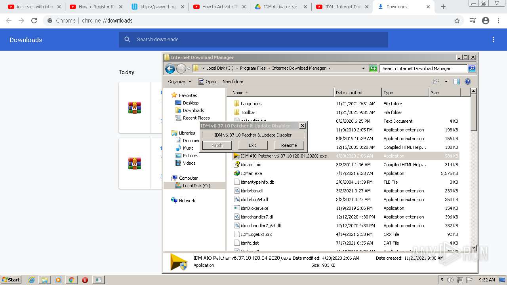Select Recent Places in Favorites
Viewport: 507px width, 285px height.
tap(196, 118)
